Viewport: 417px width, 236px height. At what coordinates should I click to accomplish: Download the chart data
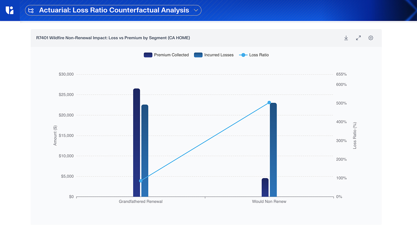point(346,38)
